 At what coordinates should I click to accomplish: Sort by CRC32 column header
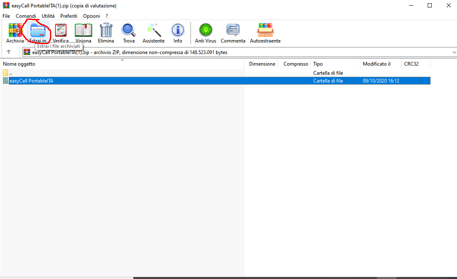(416, 64)
